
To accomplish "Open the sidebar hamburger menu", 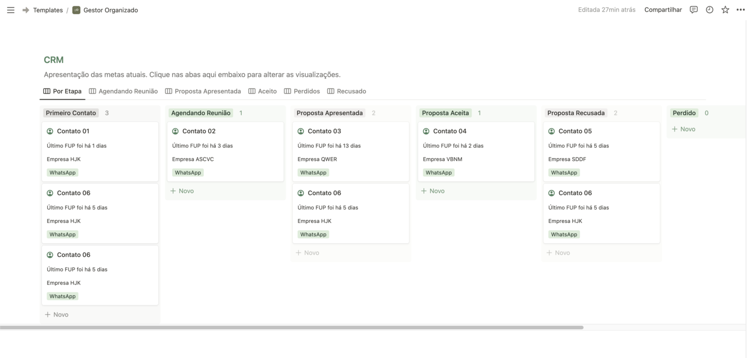I will pos(11,10).
